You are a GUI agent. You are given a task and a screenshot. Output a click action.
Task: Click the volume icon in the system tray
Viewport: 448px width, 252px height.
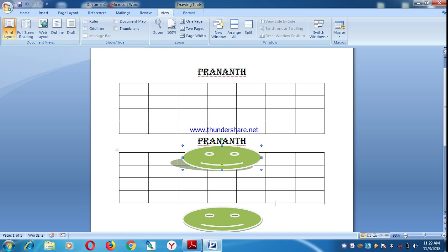click(x=415, y=246)
